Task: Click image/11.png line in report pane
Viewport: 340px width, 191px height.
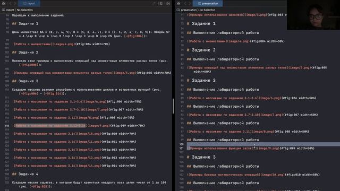Action: [74, 142]
